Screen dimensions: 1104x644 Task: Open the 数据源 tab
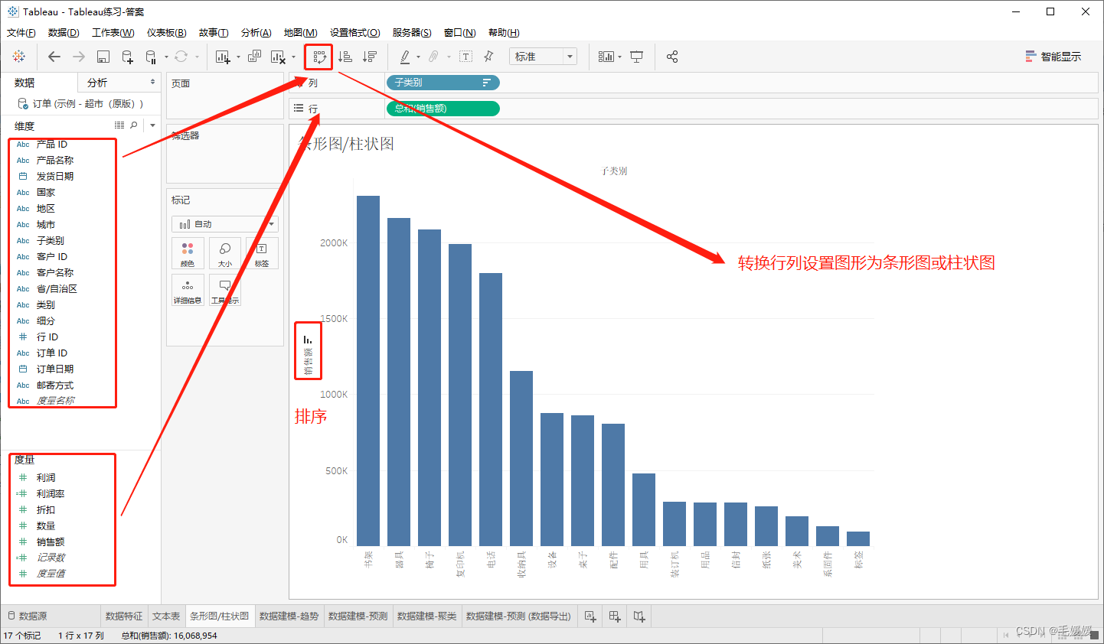(x=28, y=616)
